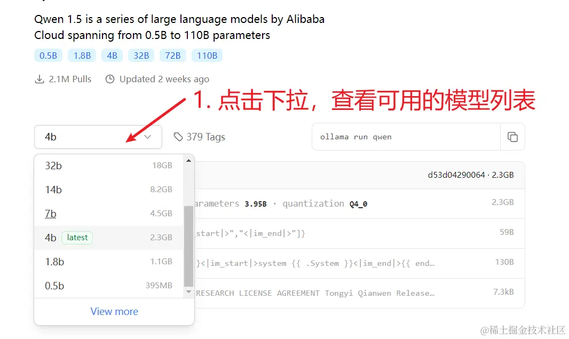
Task: Click the download icon next to 2.1M Pulls
Action: pos(39,79)
